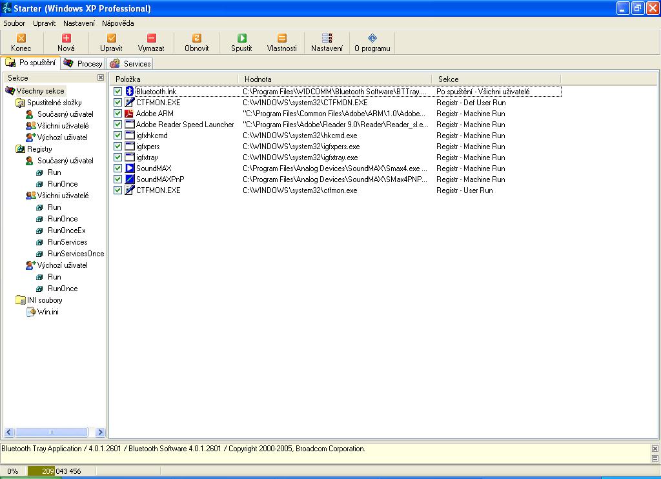Select RunServicesOnce tree node

tap(76, 254)
